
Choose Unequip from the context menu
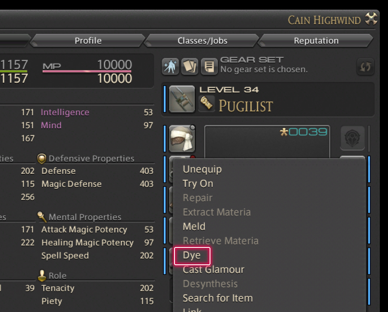[x=202, y=169]
